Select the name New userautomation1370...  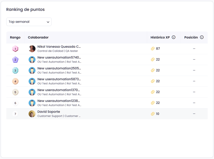tap(59, 90)
